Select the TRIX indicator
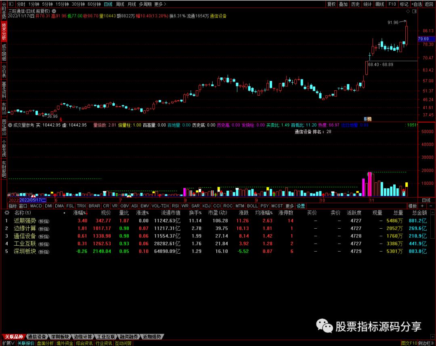 pos(81,206)
